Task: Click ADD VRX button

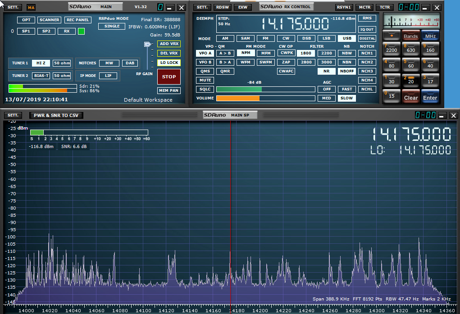Action: point(169,44)
